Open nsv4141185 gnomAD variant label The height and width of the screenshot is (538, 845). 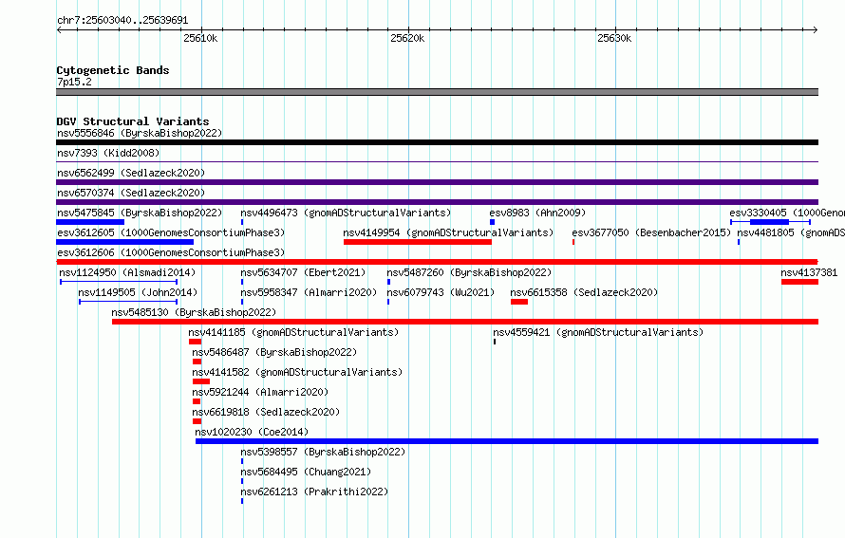coord(293,332)
